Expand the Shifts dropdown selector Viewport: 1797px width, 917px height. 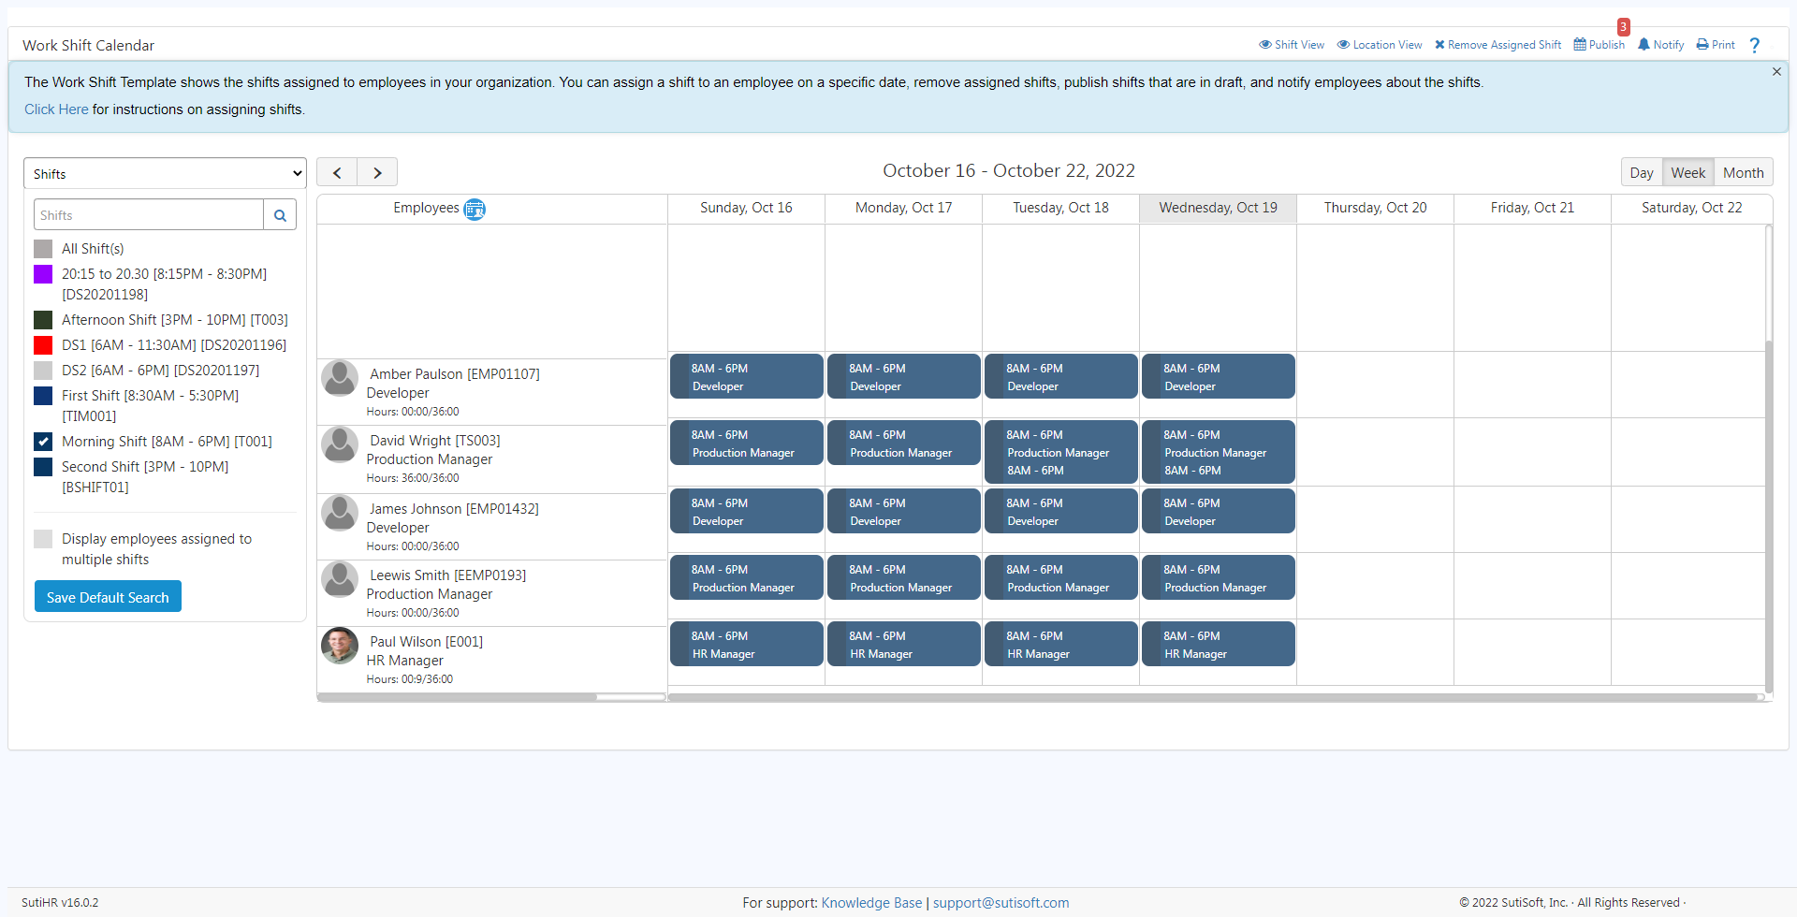click(x=165, y=174)
